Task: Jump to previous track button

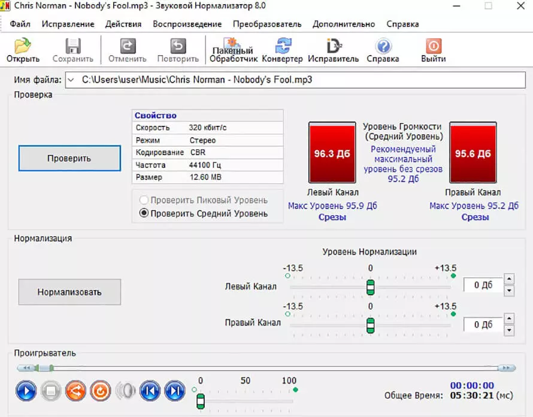Action: pos(150,391)
